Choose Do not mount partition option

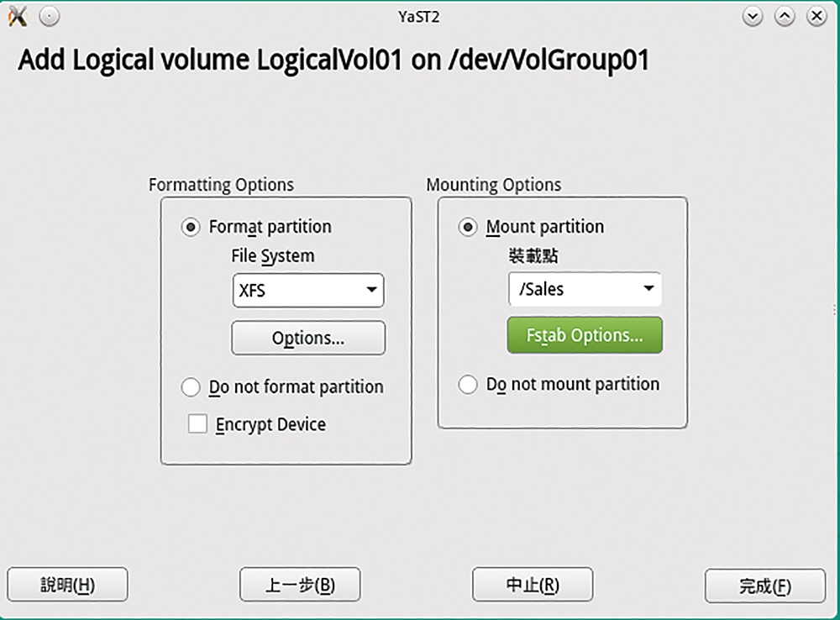pyautogui.click(x=468, y=384)
